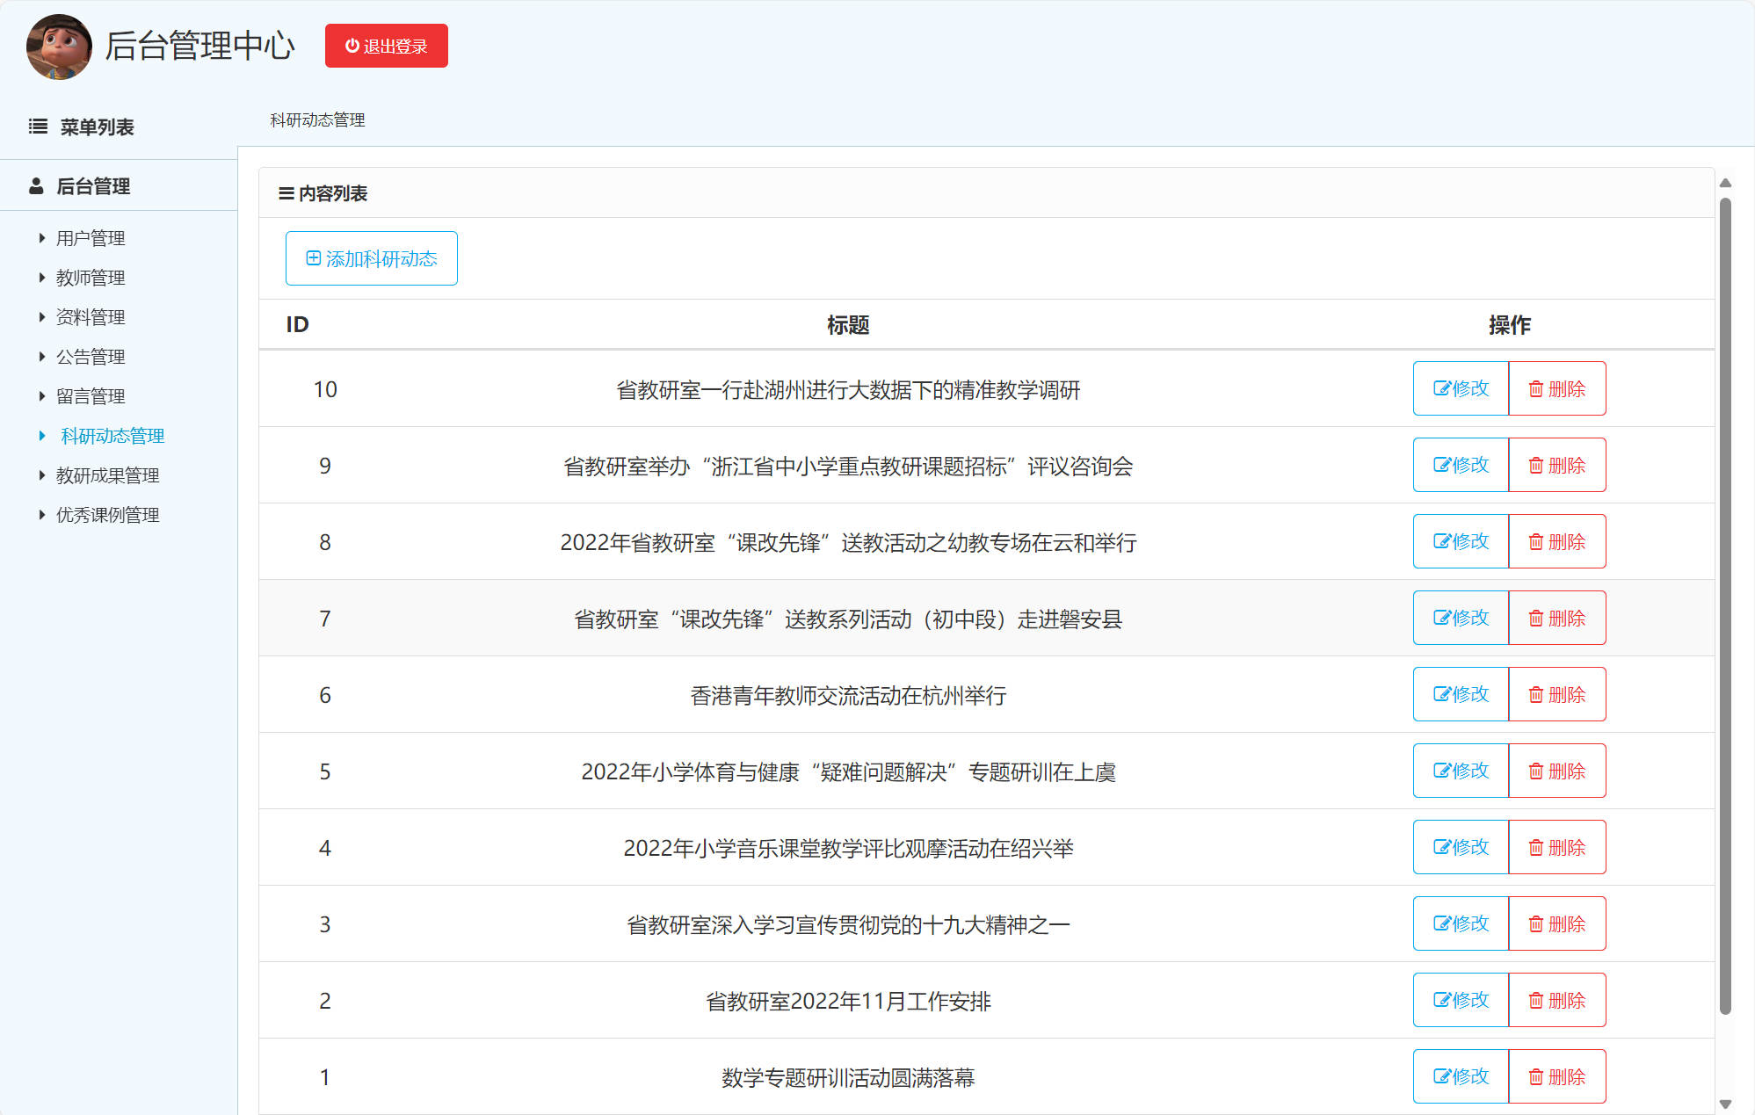Expand the 资料管理 menu arrow
The image size is (1755, 1115).
pyautogui.click(x=41, y=317)
